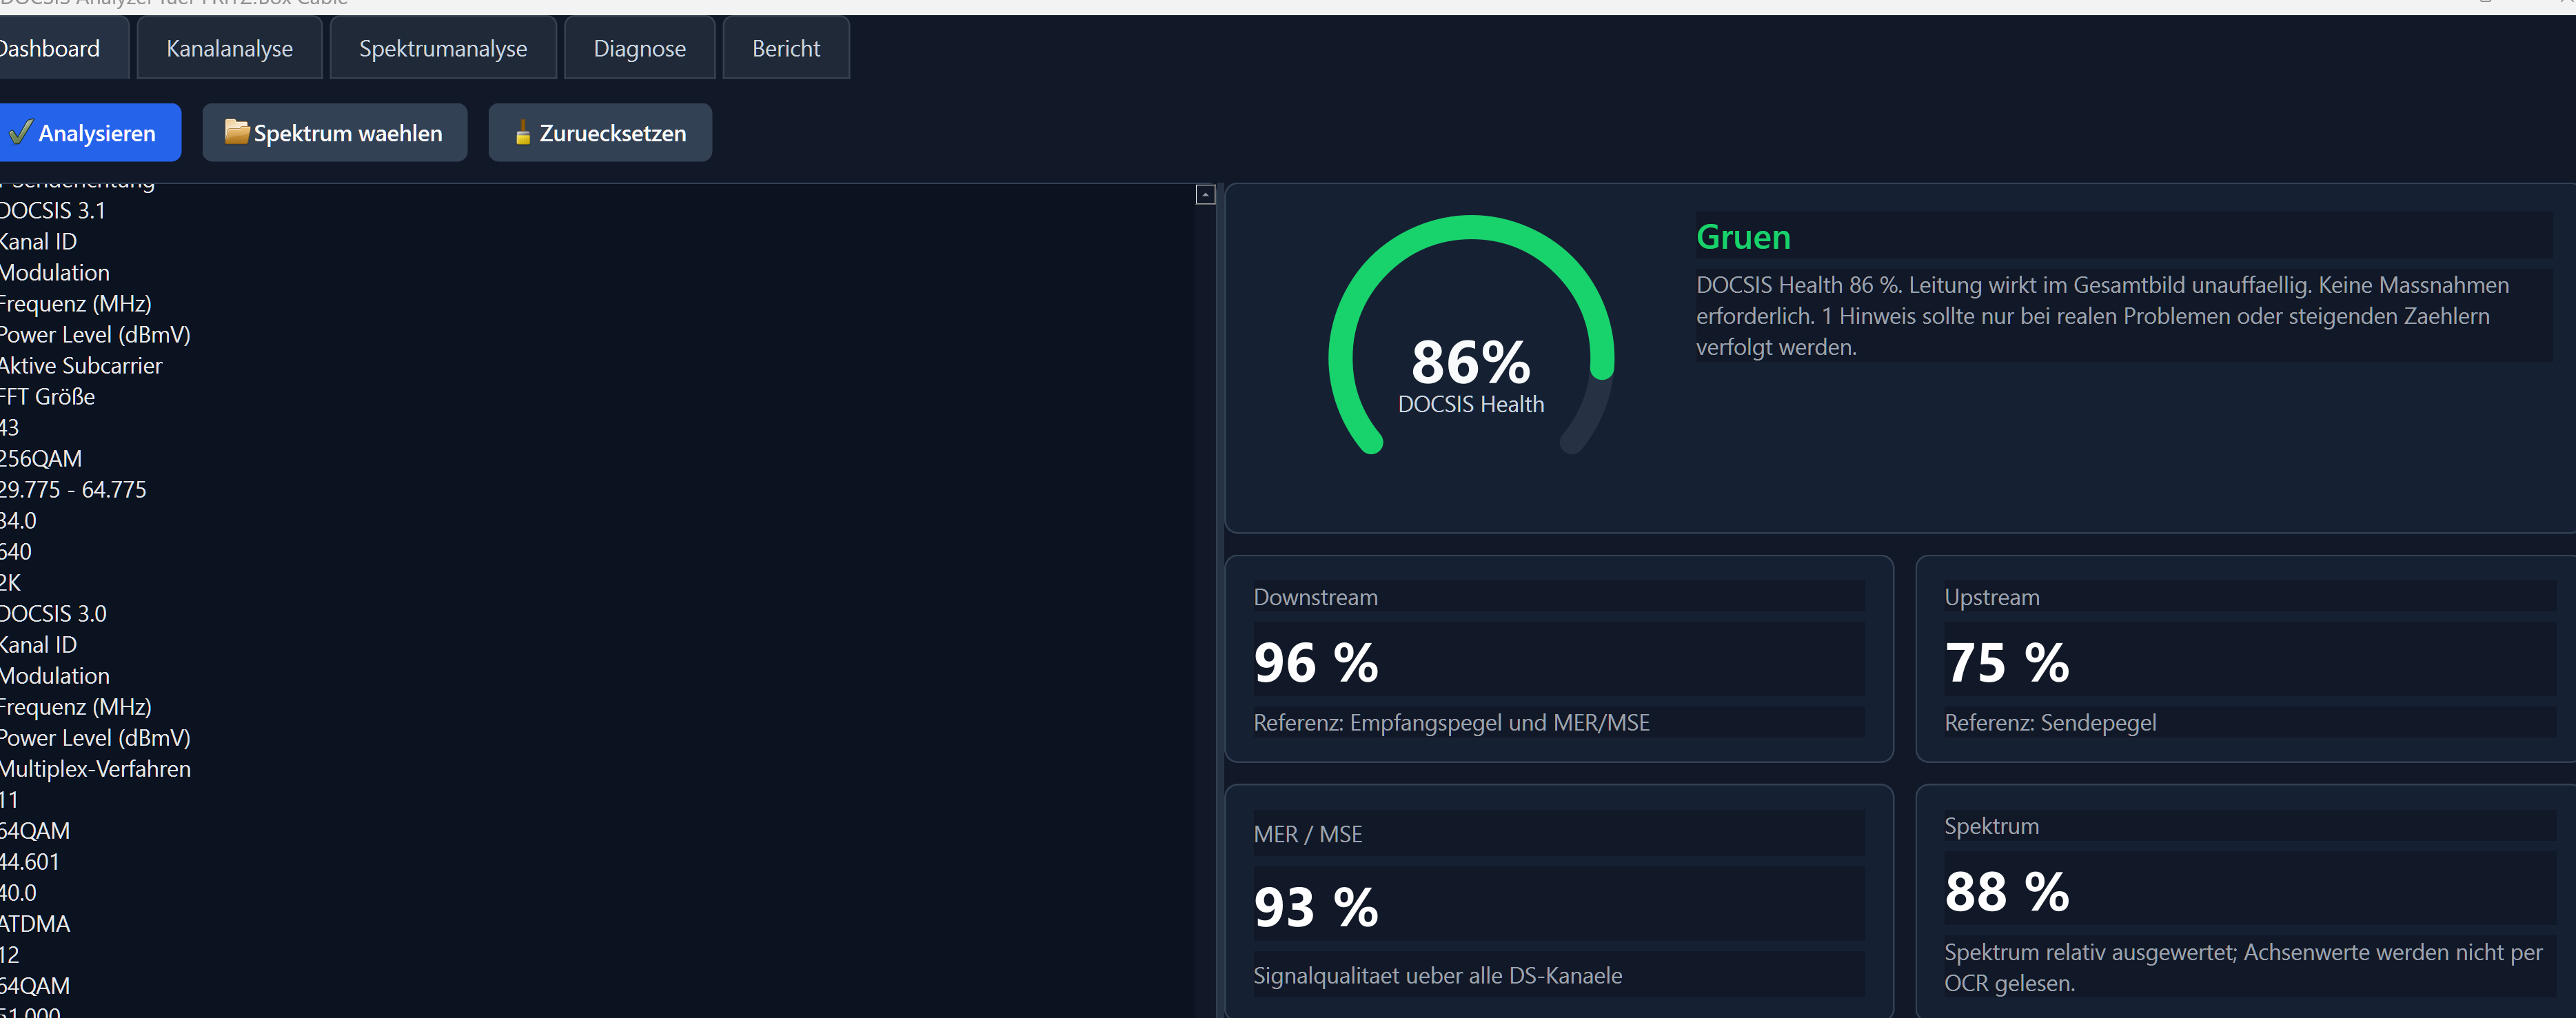Click the Gruen status heading
Image resolution: width=2576 pixels, height=1018 pixels.
pyautogui.click(x=1743, y=237)
